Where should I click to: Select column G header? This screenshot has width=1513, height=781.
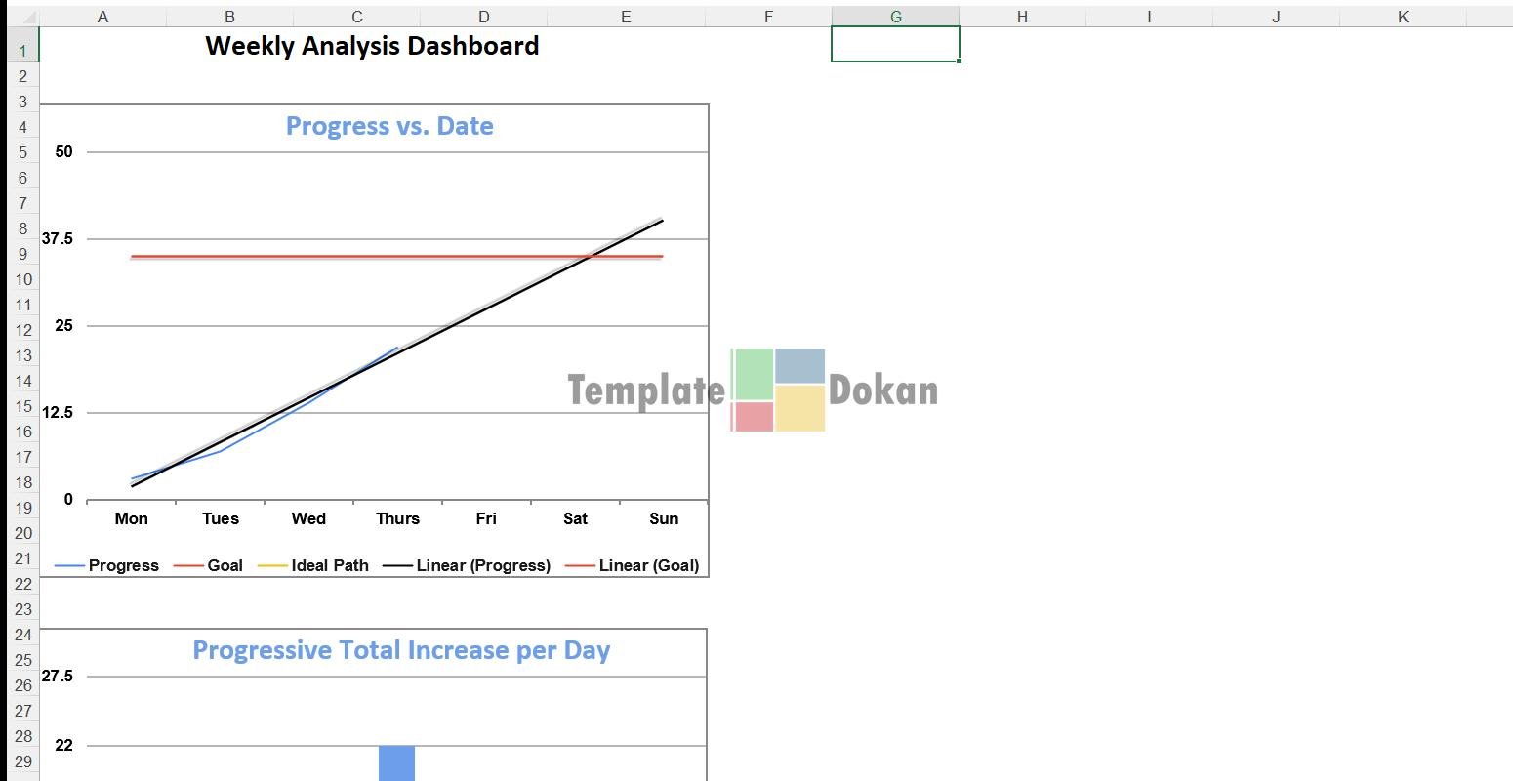pos(895,17)
